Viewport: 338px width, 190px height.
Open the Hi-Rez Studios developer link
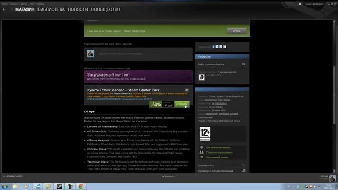tap(219, 103)
